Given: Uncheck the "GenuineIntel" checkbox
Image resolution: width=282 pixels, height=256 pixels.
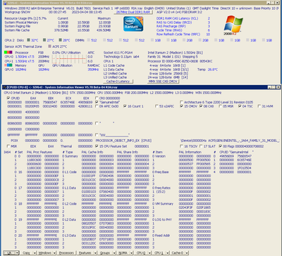Looking at the screenshot, I should (97, 102).
